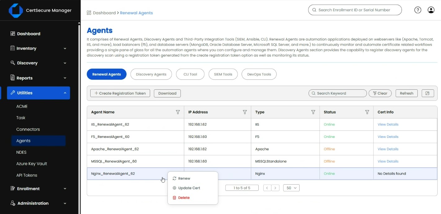Click the Inventory sidebar icon
Viewport: 441px width, 214px height.
(x=13, y=48)
